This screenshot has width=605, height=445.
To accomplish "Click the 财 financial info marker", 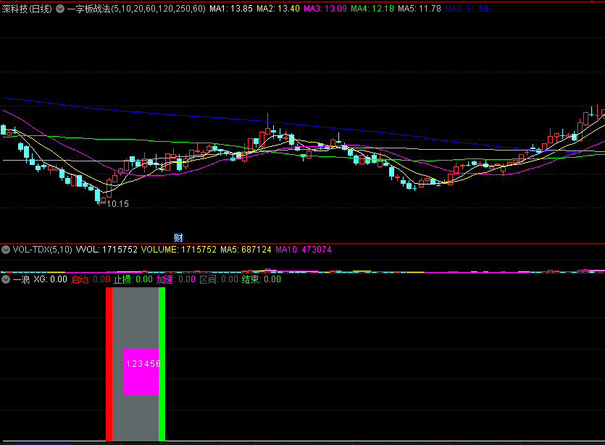I will pyautogui.click(x=178, y=238).
